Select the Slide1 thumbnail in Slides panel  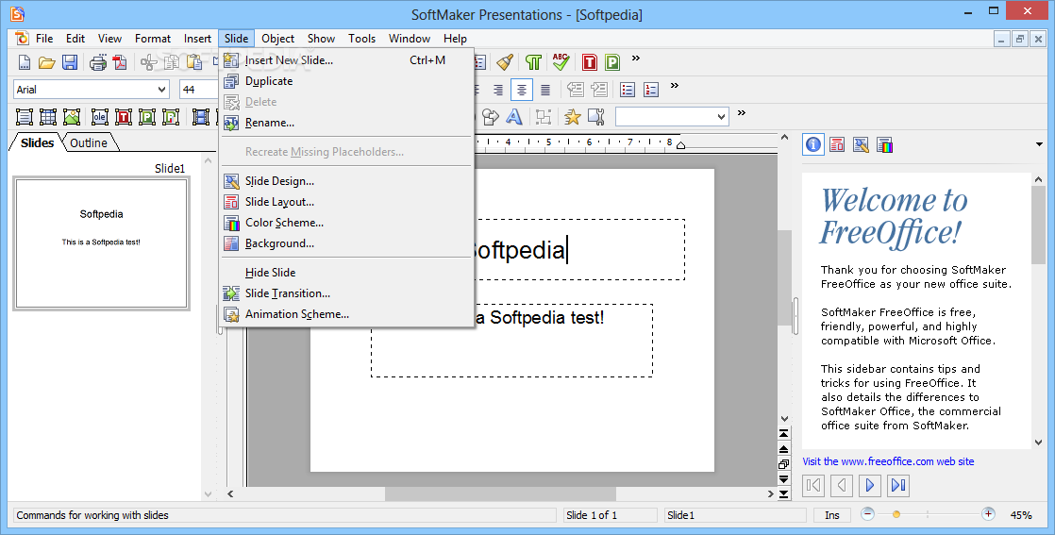102,243
